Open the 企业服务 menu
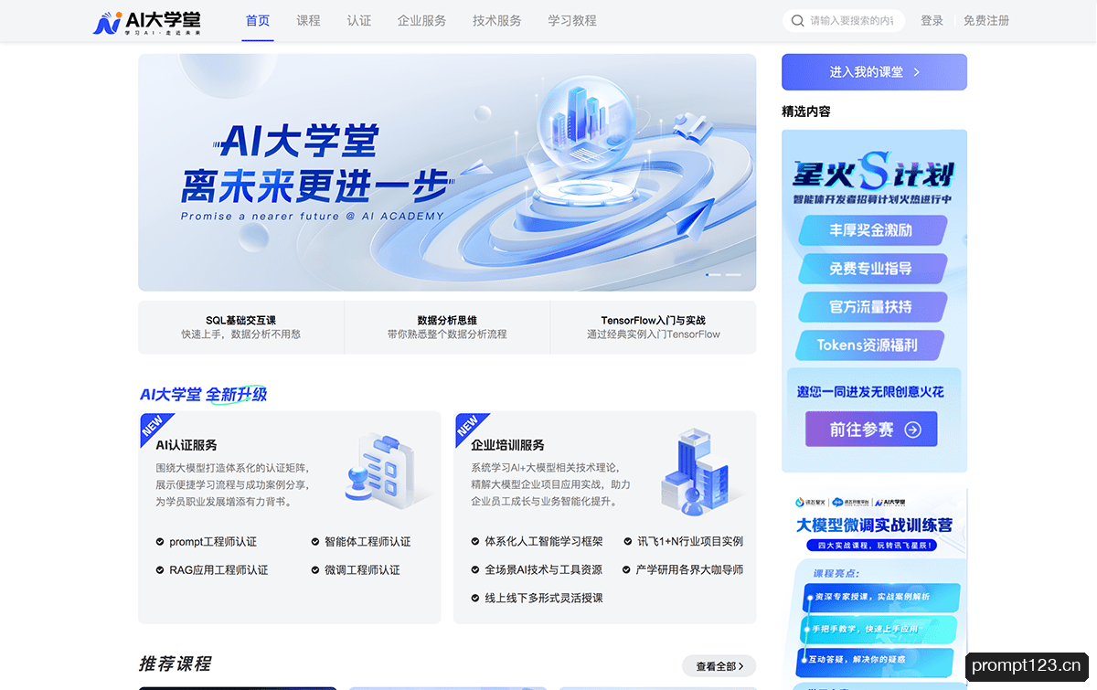The image size is (1097, 690). (422, 20)
